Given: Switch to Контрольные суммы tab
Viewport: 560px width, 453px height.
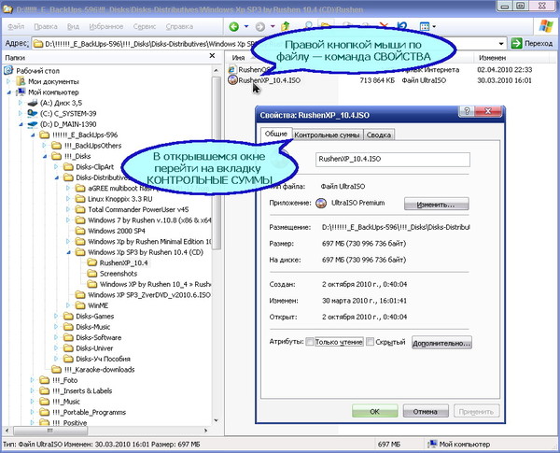Looking at the screenshot, I should 327,135.
